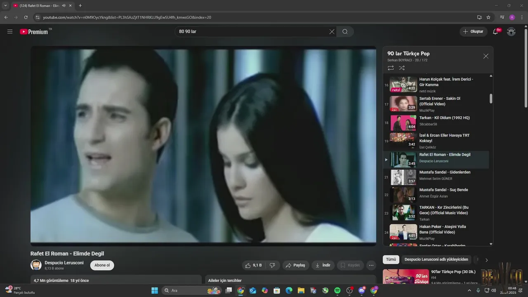528x297 pixels.
Task: Select Mustafa Sandal - Gidenlerden entry
Action: click(x=436, y=177)
